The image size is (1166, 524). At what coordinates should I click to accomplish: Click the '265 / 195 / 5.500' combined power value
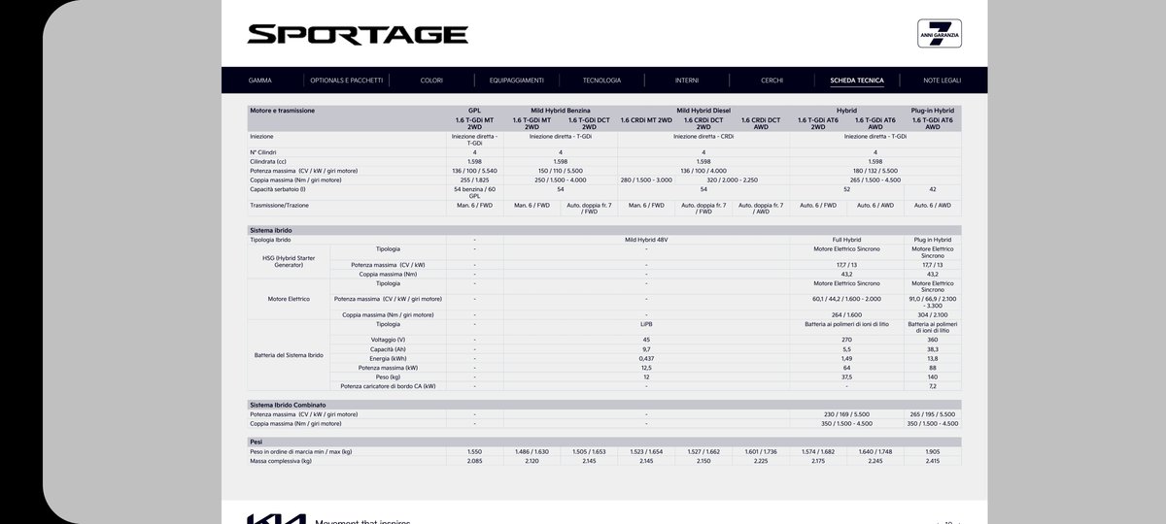933,414
